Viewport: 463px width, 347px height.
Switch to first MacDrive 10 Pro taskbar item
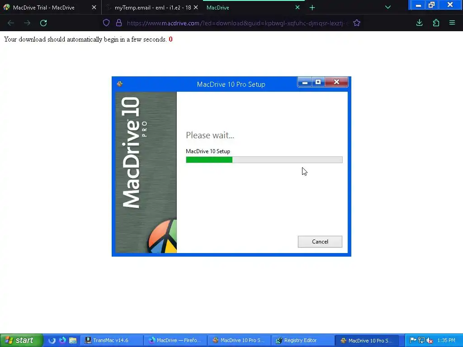coord(239,341)
